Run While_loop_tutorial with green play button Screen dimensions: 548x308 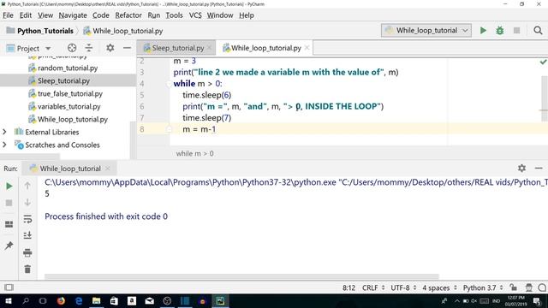point(483,31)
